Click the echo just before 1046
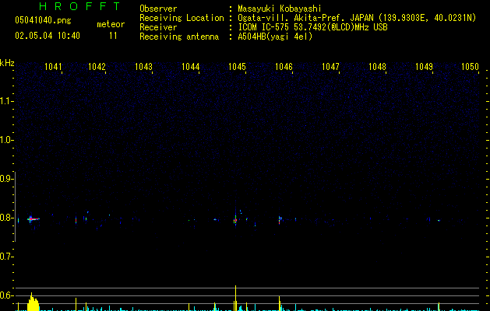The image size is (490, 311). click(x=280, y=220)
